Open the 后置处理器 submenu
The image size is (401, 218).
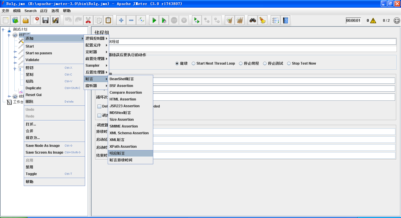[x=96, y=72]
